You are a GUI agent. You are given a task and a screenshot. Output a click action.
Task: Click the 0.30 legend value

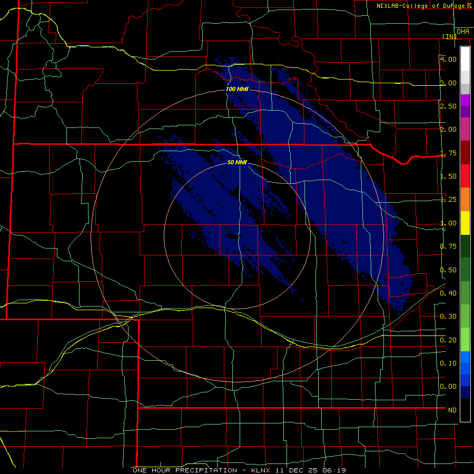pos(448,317)
